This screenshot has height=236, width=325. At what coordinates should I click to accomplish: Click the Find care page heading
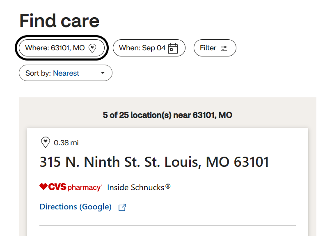(60, 21)
